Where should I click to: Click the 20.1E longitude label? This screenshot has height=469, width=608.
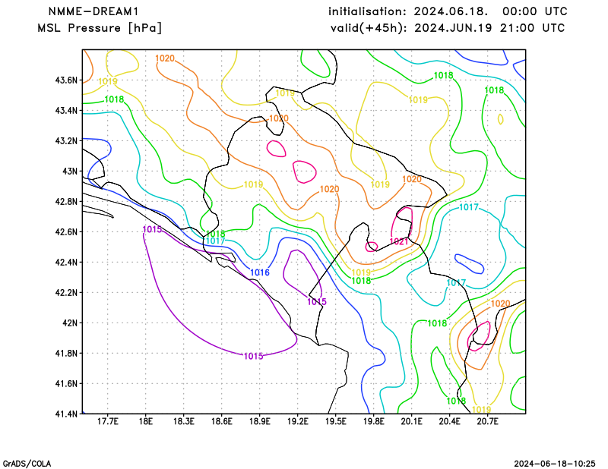[411, 422]
